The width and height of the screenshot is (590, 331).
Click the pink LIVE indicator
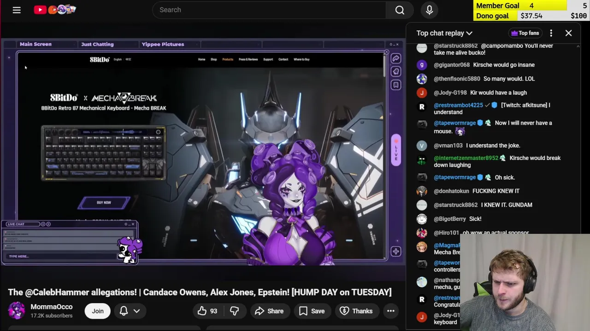coord(396,149)
